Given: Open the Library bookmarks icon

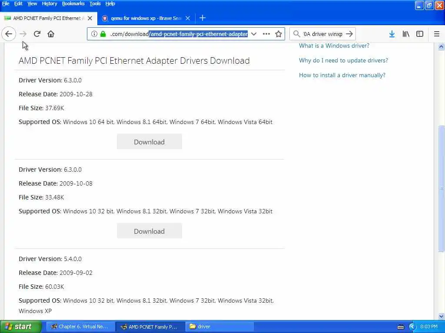Looking at the screenshot, I should coord(406,34).
